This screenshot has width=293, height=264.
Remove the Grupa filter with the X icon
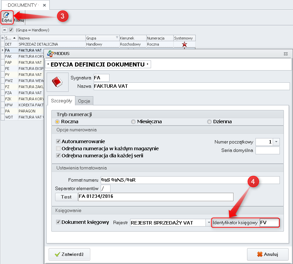pos(5,30)
